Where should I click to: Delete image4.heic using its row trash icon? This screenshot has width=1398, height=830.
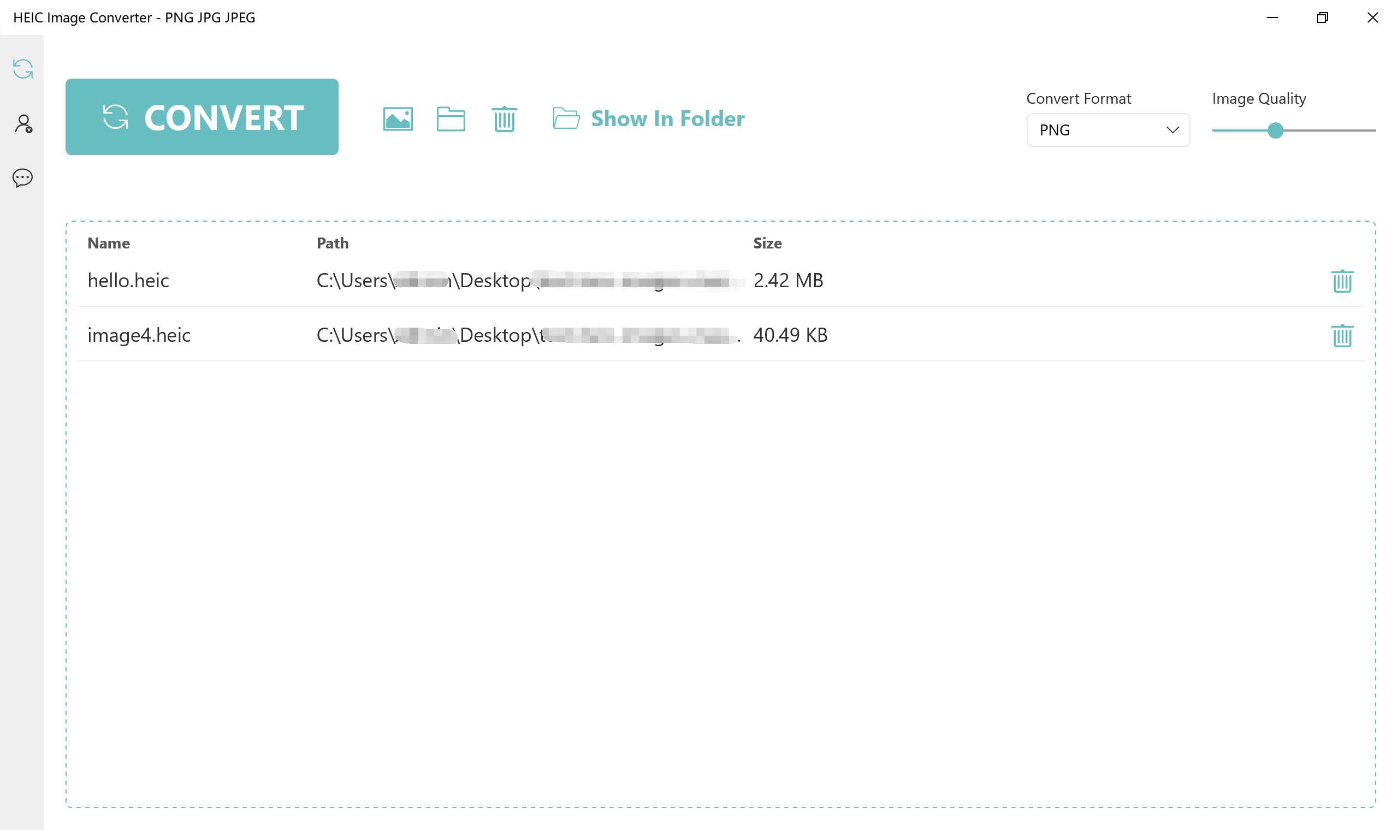(x=1342, y=336)
